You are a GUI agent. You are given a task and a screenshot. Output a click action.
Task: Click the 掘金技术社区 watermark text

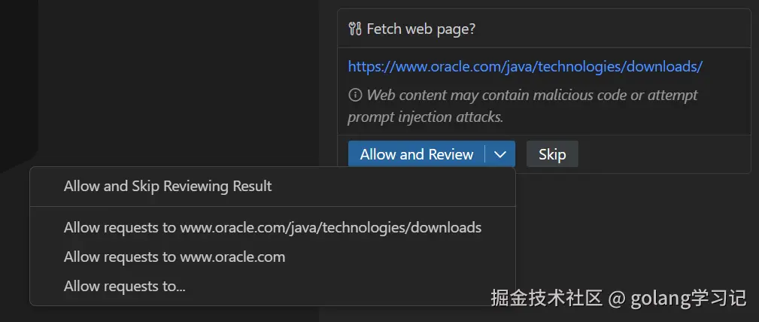[546, 299]
